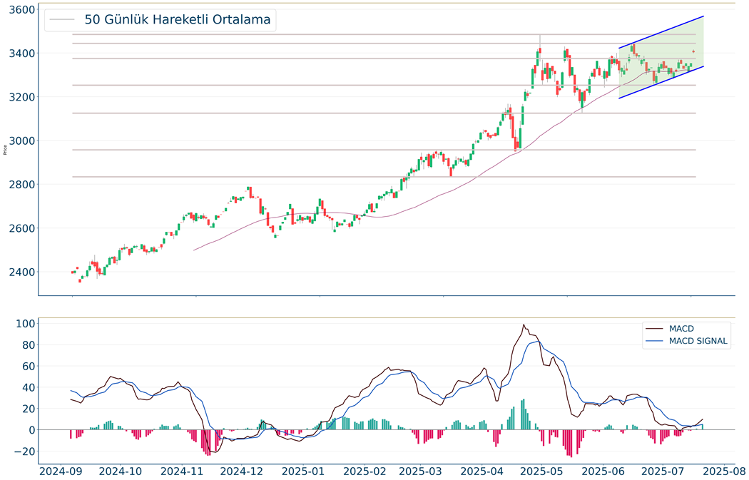The height and width of the screenshot is (480, 749).
Task: Select the 2025-07 date axis label
Action: click(x=662, y=471)
